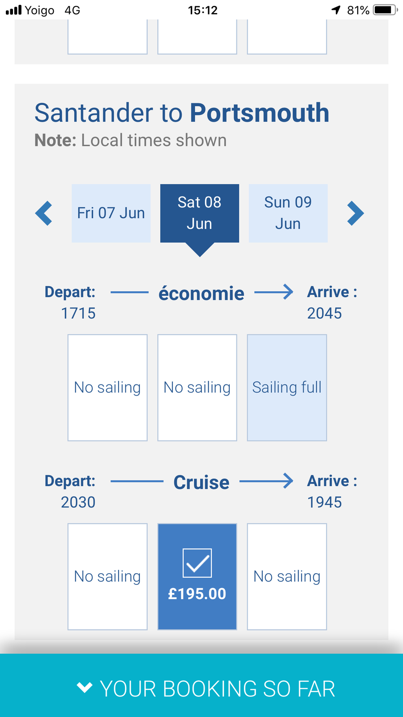The width and height of the screenshot is (403, 717).
Task: Select the Fri 07 Jun date tab
Action: coord(111,213)
